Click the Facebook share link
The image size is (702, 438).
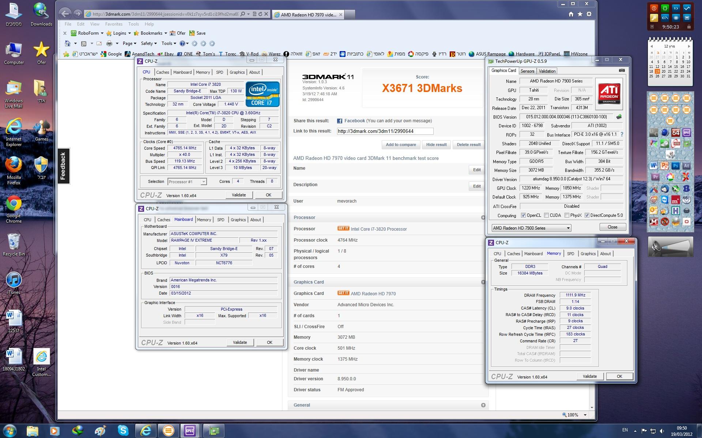[x=354, y=121]
